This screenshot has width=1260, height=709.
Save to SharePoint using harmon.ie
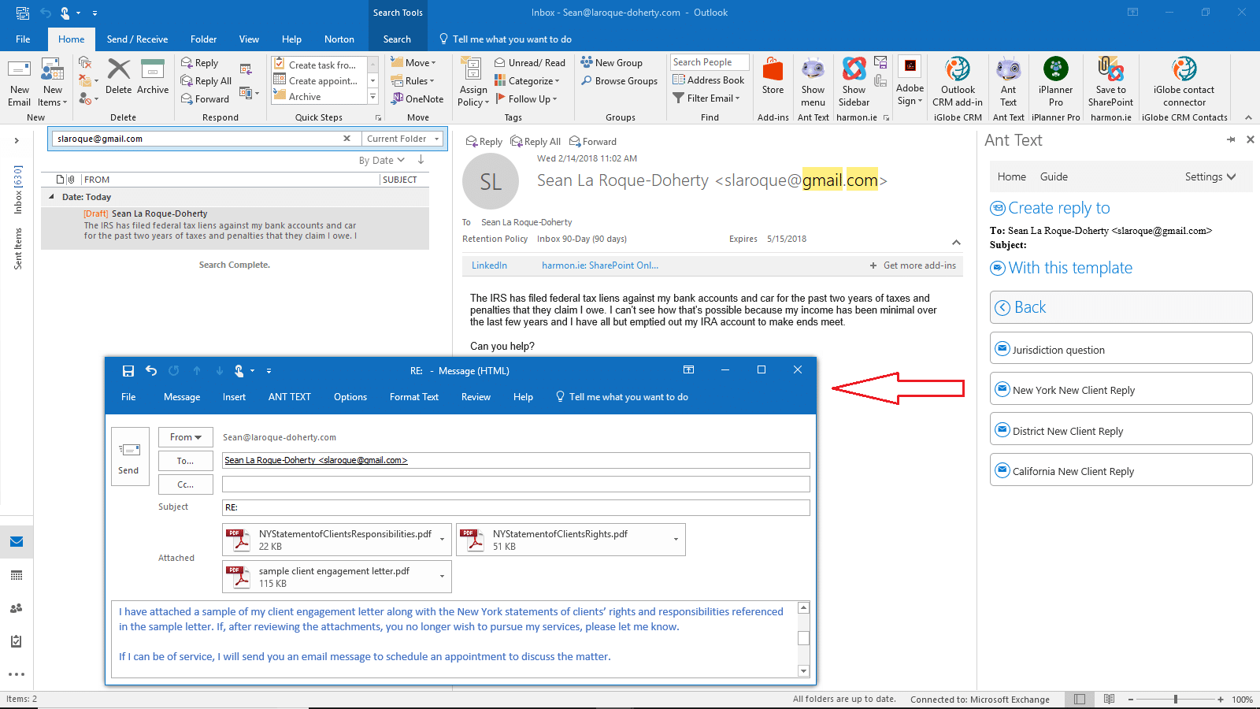tap(1110, 82)
